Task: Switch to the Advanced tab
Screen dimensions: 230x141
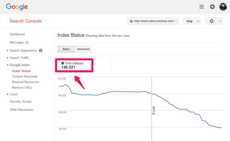Action: [83, 49]
